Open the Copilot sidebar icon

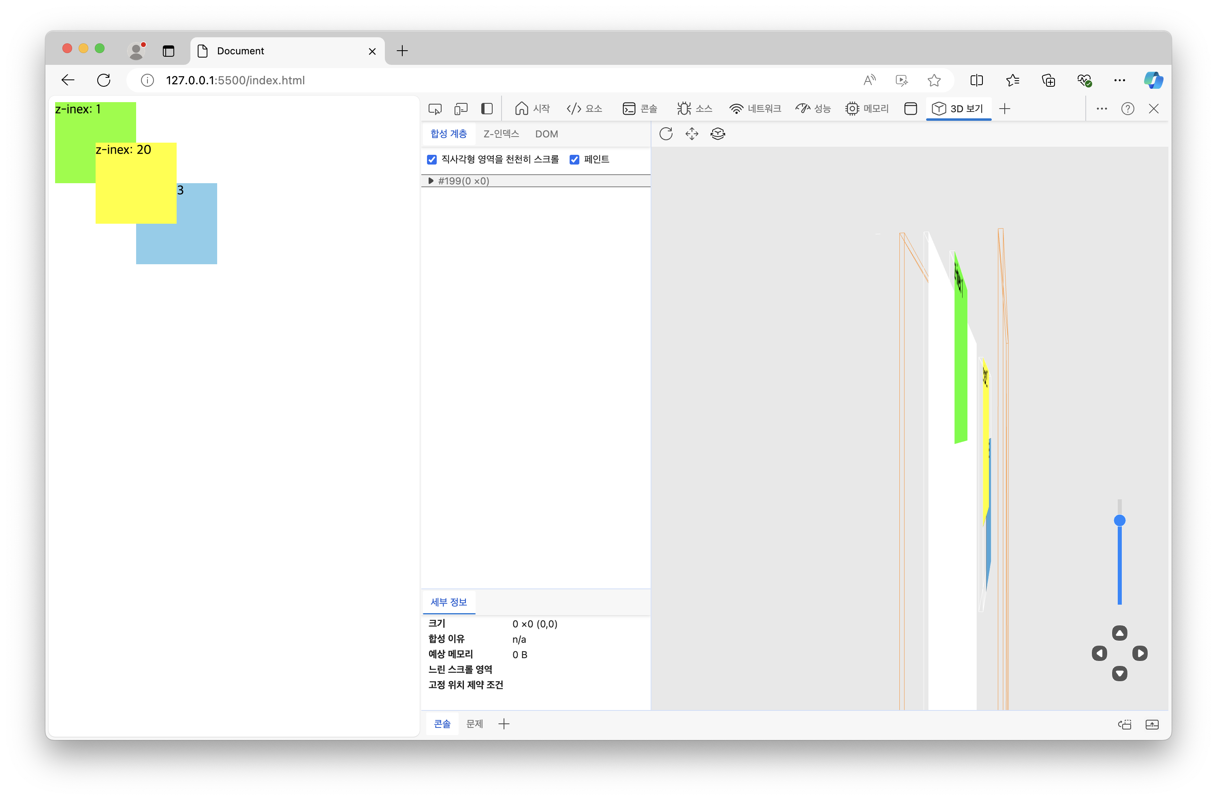(1153, 80)
